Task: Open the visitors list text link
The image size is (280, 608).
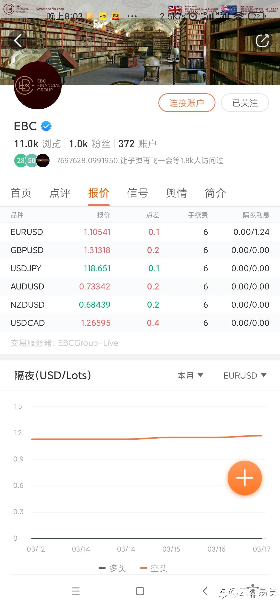Action: (140, 161)
